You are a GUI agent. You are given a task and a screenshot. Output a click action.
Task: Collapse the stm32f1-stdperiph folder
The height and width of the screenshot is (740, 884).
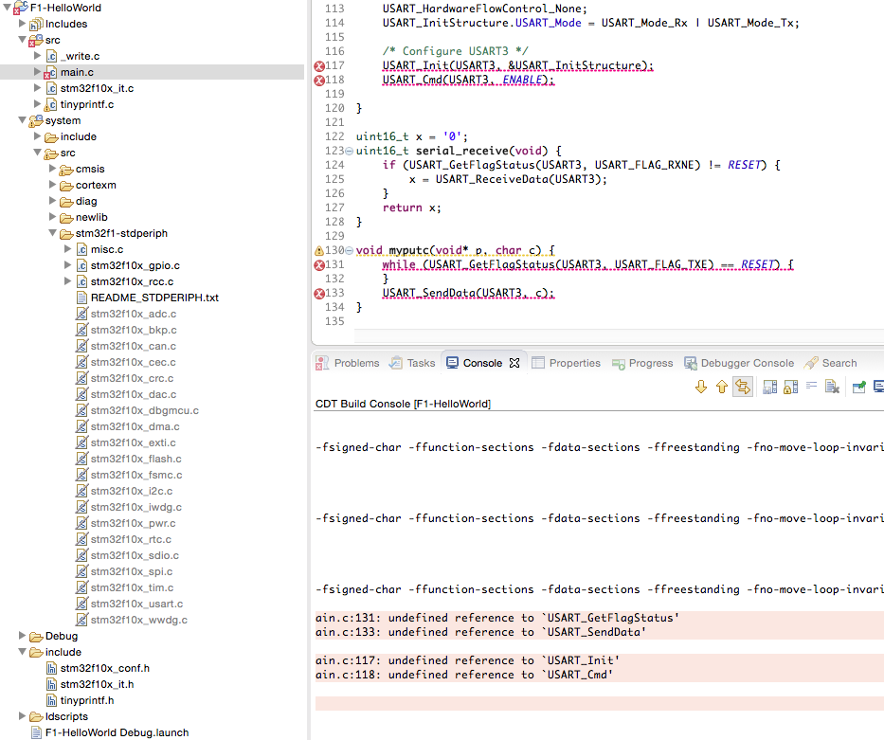(52, 233)
